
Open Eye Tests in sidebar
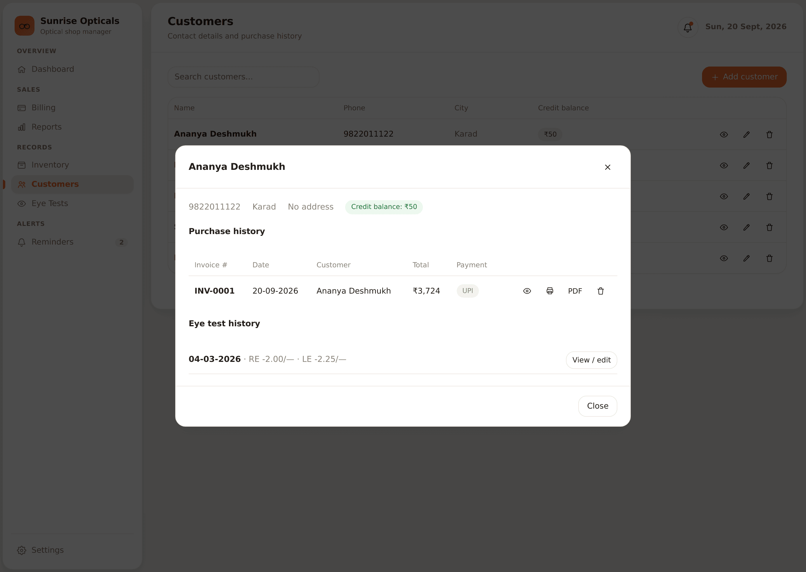pos(72,203)
